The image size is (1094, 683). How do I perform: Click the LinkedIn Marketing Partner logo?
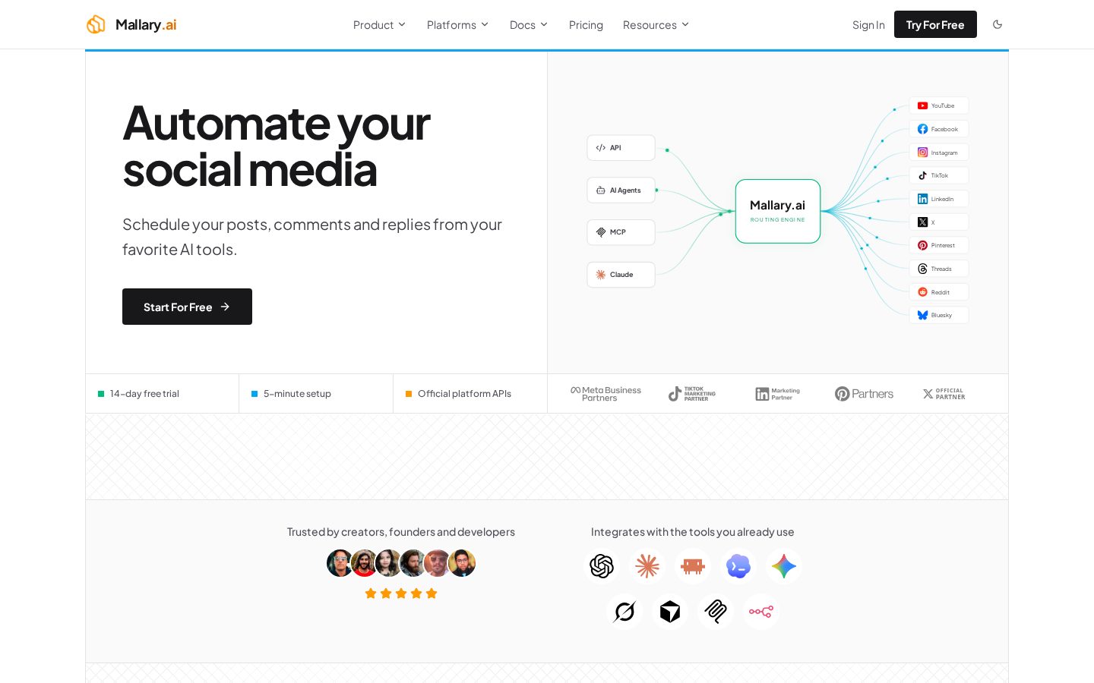click(x=777, y=394)
